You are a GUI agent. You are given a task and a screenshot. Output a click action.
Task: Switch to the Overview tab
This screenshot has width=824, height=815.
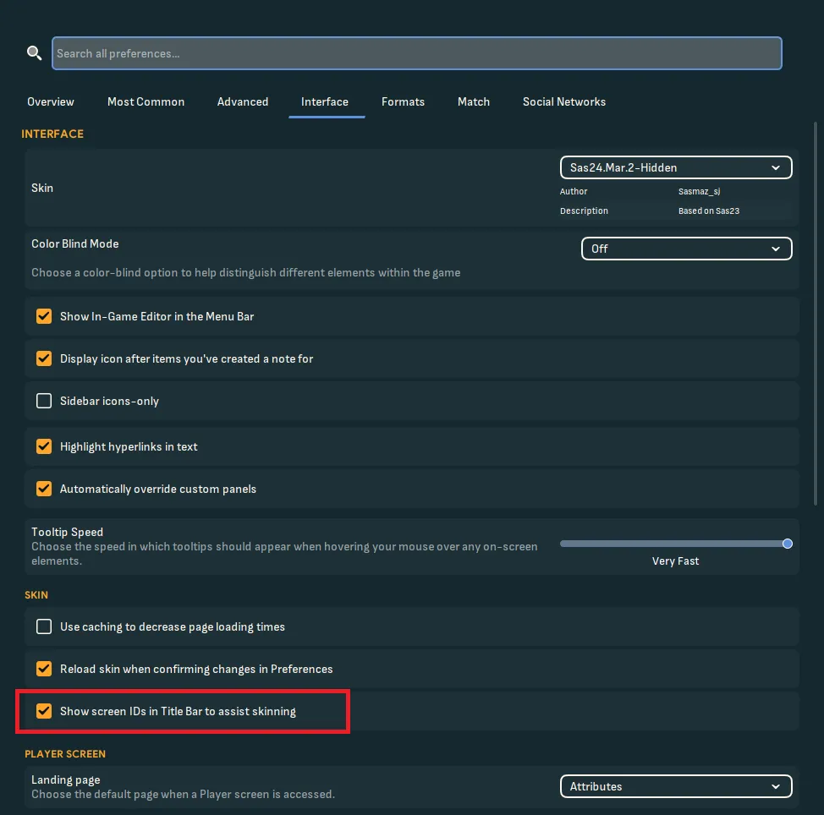pyautogui.click(x=50, y=101)
